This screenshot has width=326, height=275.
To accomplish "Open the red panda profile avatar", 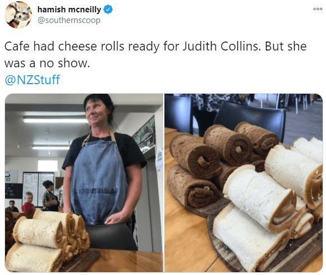I will coord(19,15).
